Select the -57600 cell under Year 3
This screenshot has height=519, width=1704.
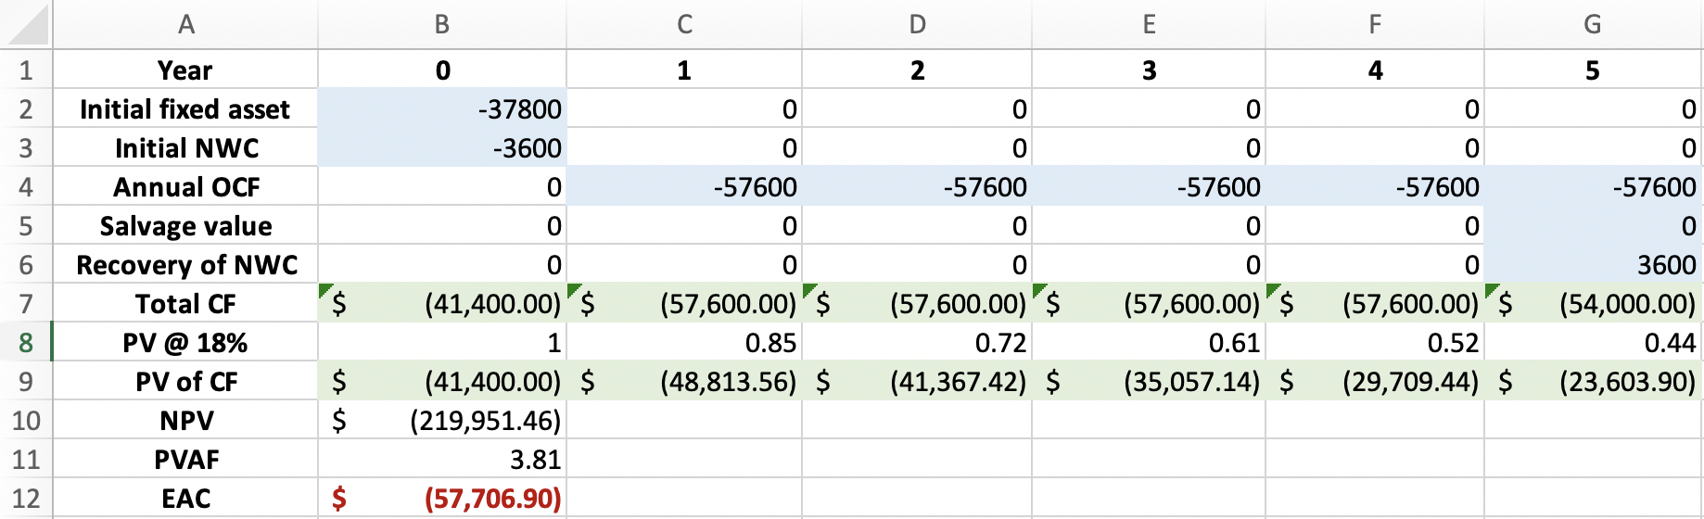1149,186
